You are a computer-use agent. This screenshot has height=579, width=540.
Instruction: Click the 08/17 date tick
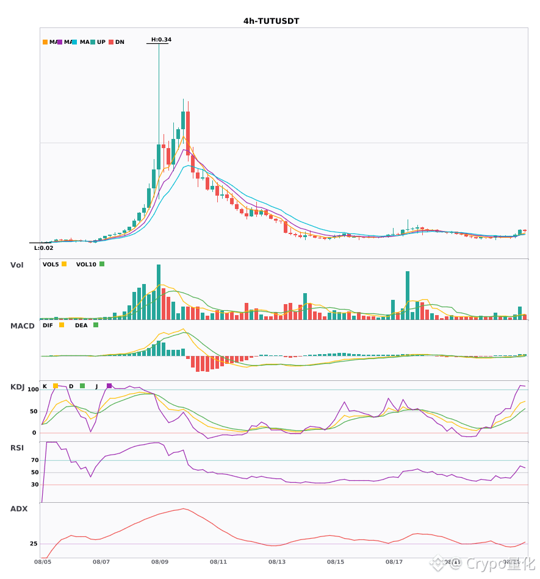pyautogui.click(x=394, y=562)
